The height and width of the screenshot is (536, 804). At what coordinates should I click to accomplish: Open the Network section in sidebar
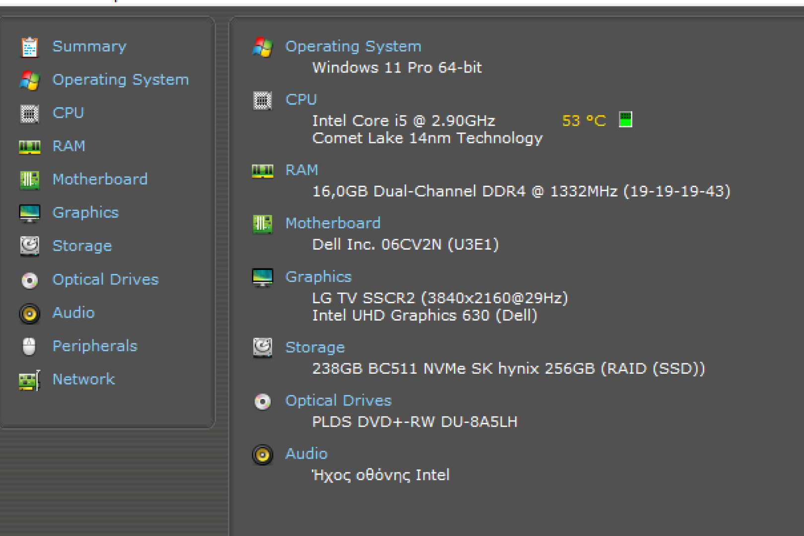coord(83,379)
